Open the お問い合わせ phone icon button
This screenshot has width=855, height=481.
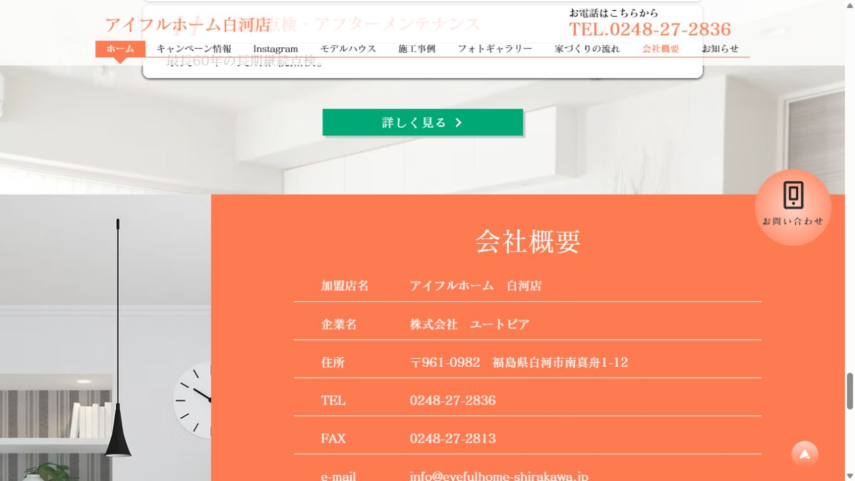pyautogui.click(x=793, y=207)
